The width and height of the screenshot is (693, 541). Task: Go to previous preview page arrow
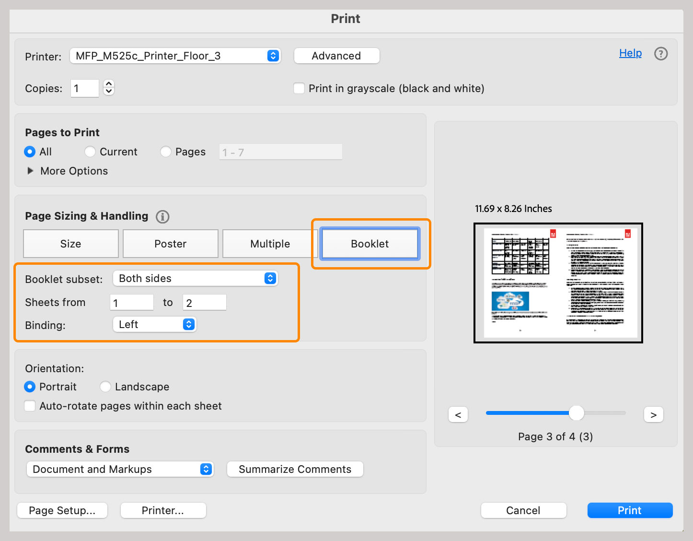point(458,415)
